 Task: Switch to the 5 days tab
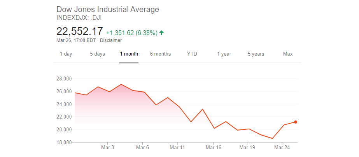click(x=97, y=54)
